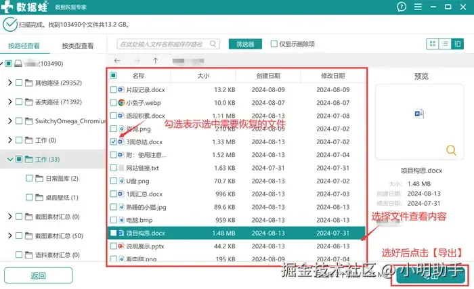The width and height of the screenshot is (474, 289).
Task: Select the 桌面壁纸 (1) folder
Action: [62, 198]
